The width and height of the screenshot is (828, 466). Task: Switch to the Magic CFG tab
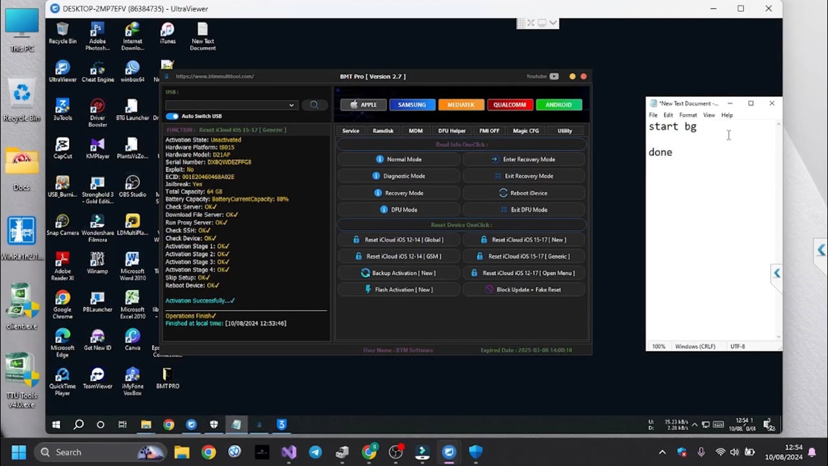(x=526, y=131)
